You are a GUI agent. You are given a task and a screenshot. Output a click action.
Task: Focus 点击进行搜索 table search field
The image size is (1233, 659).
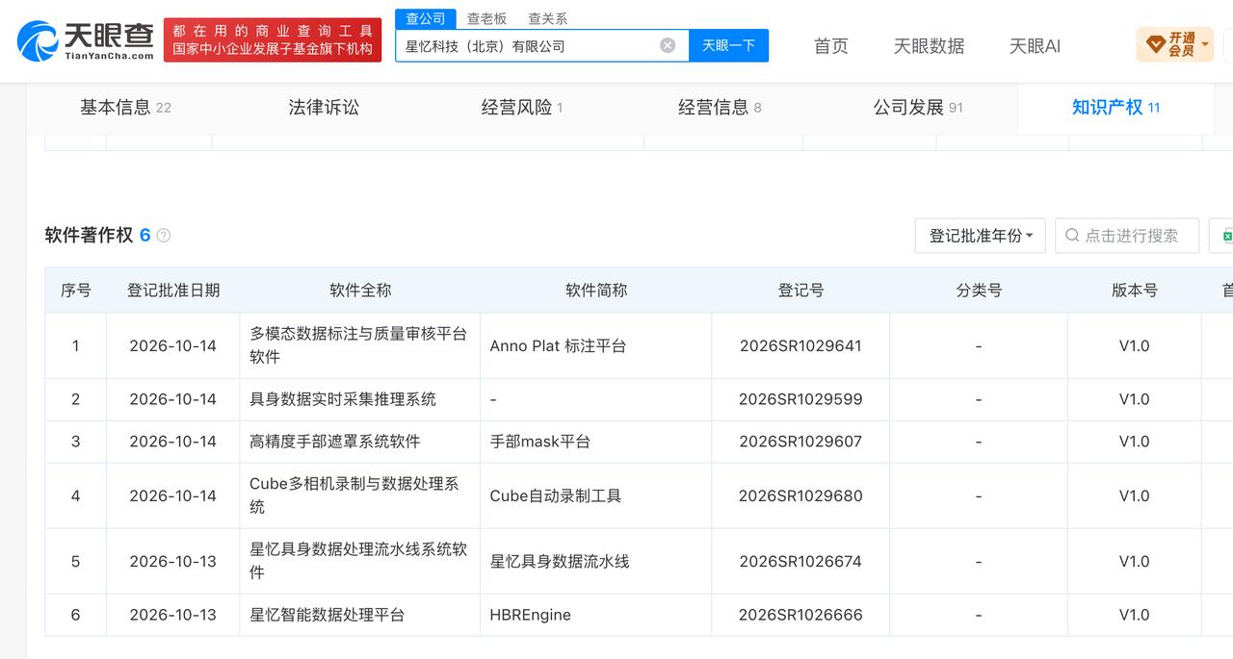(x=1127, y=236)
